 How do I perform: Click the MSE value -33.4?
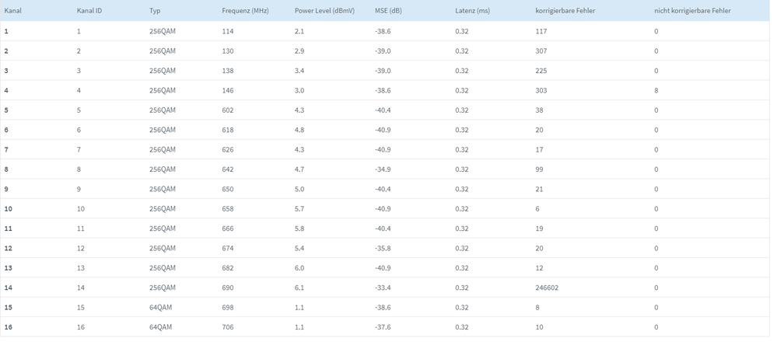[383, 288]
